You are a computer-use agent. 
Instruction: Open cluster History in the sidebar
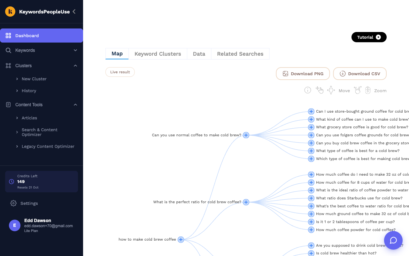(x=29, y=91)
